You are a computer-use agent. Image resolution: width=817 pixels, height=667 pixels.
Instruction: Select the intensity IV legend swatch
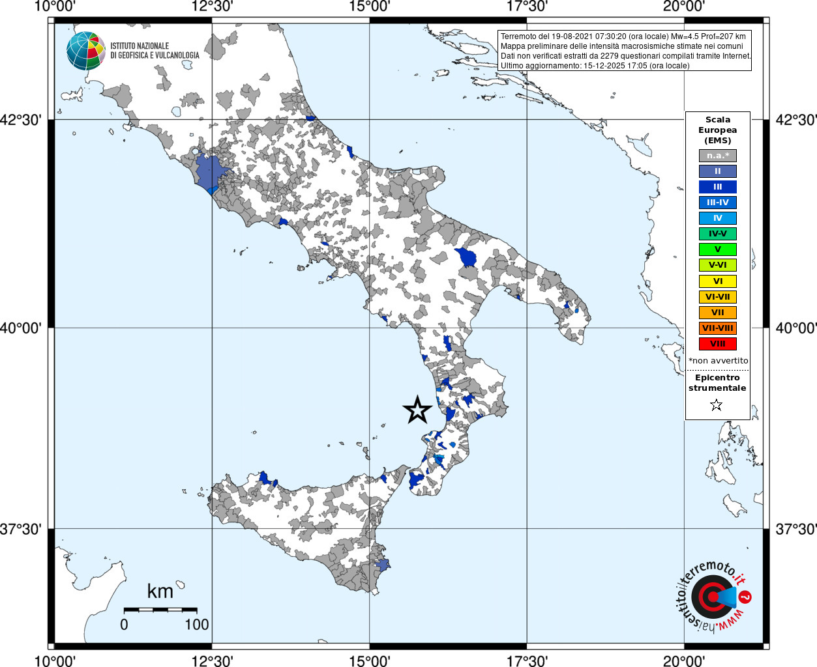coord(718,218)
